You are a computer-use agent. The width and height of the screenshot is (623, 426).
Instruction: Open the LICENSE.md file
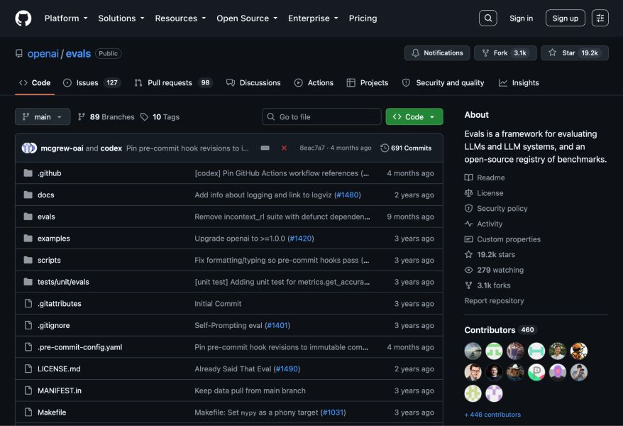(59, 368)
